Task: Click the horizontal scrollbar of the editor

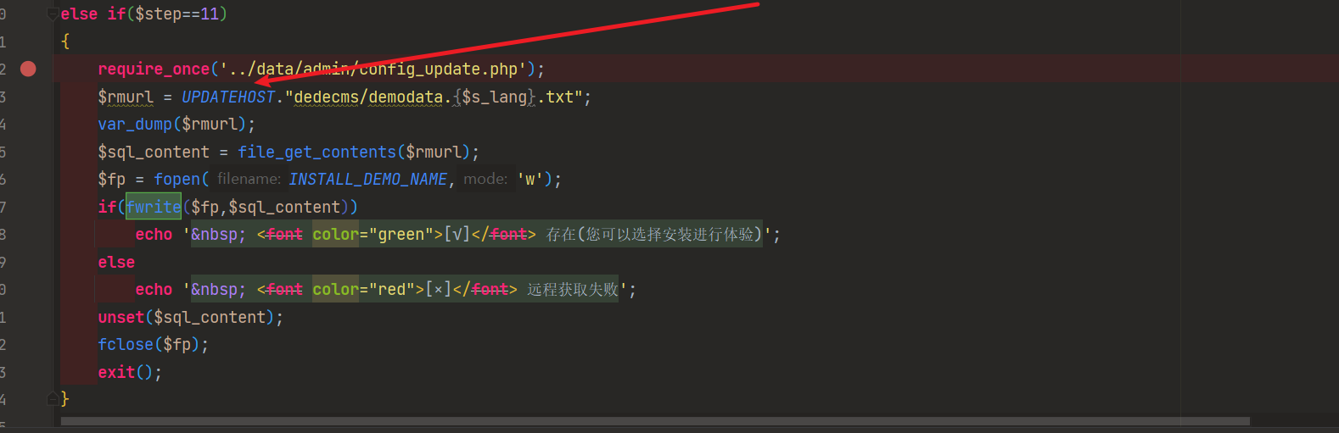Action: (x=655, y=420)
